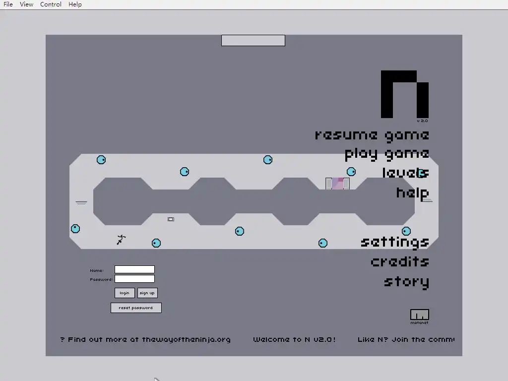Screen dimensions: 508x381
Task: Follow the thewayoftheninja.org text link
Action: [187, 339]
